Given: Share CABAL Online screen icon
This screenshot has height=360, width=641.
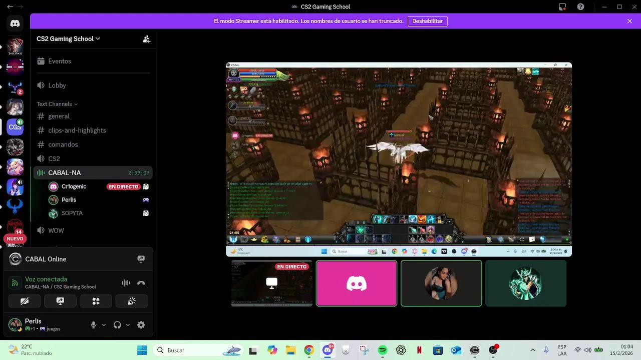Looking at the screenshot, I should 141,259.
